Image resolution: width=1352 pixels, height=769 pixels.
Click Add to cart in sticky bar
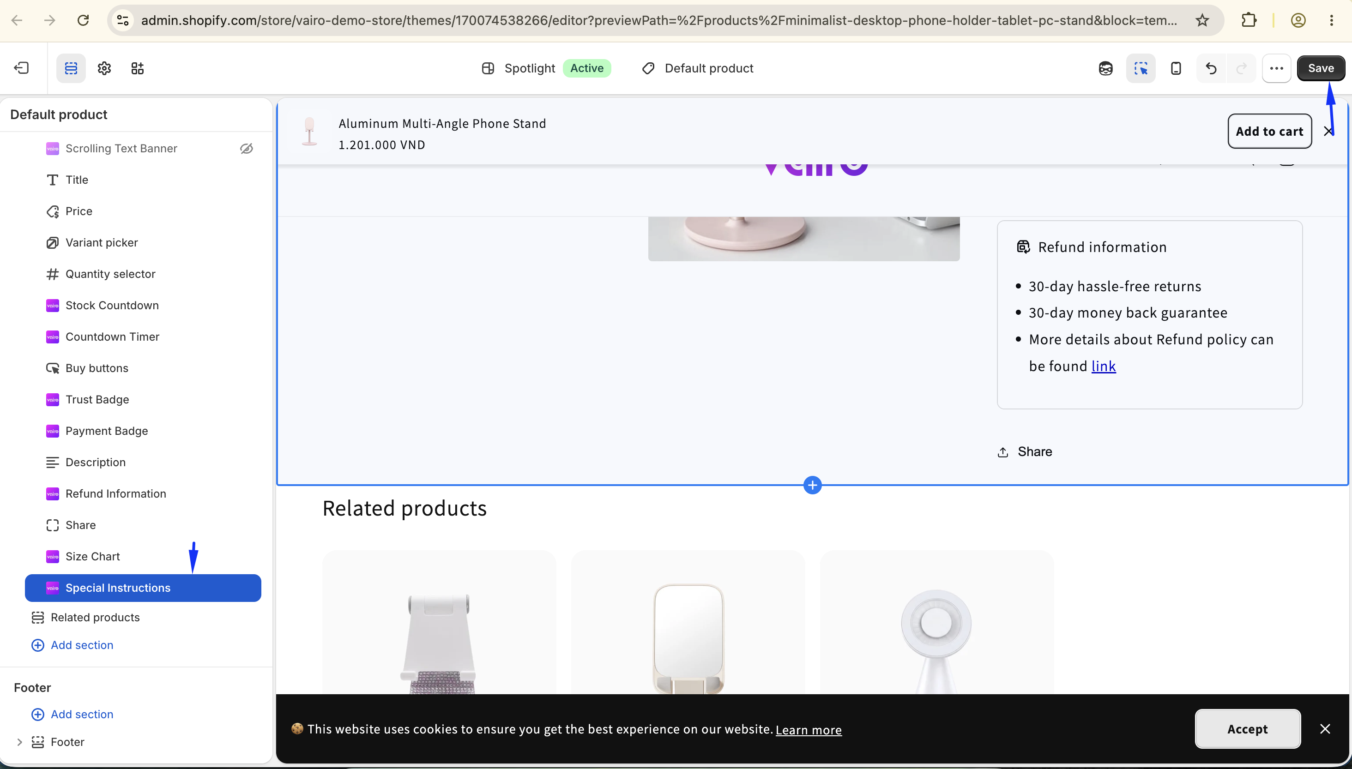pos(1270,132)
